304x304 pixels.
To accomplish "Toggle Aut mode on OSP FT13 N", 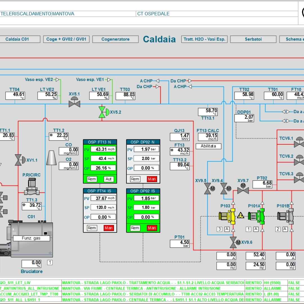I will coord(109,179).
